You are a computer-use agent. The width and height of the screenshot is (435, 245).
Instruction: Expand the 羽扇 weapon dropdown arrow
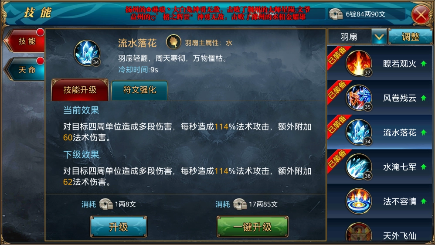(379, 37)
